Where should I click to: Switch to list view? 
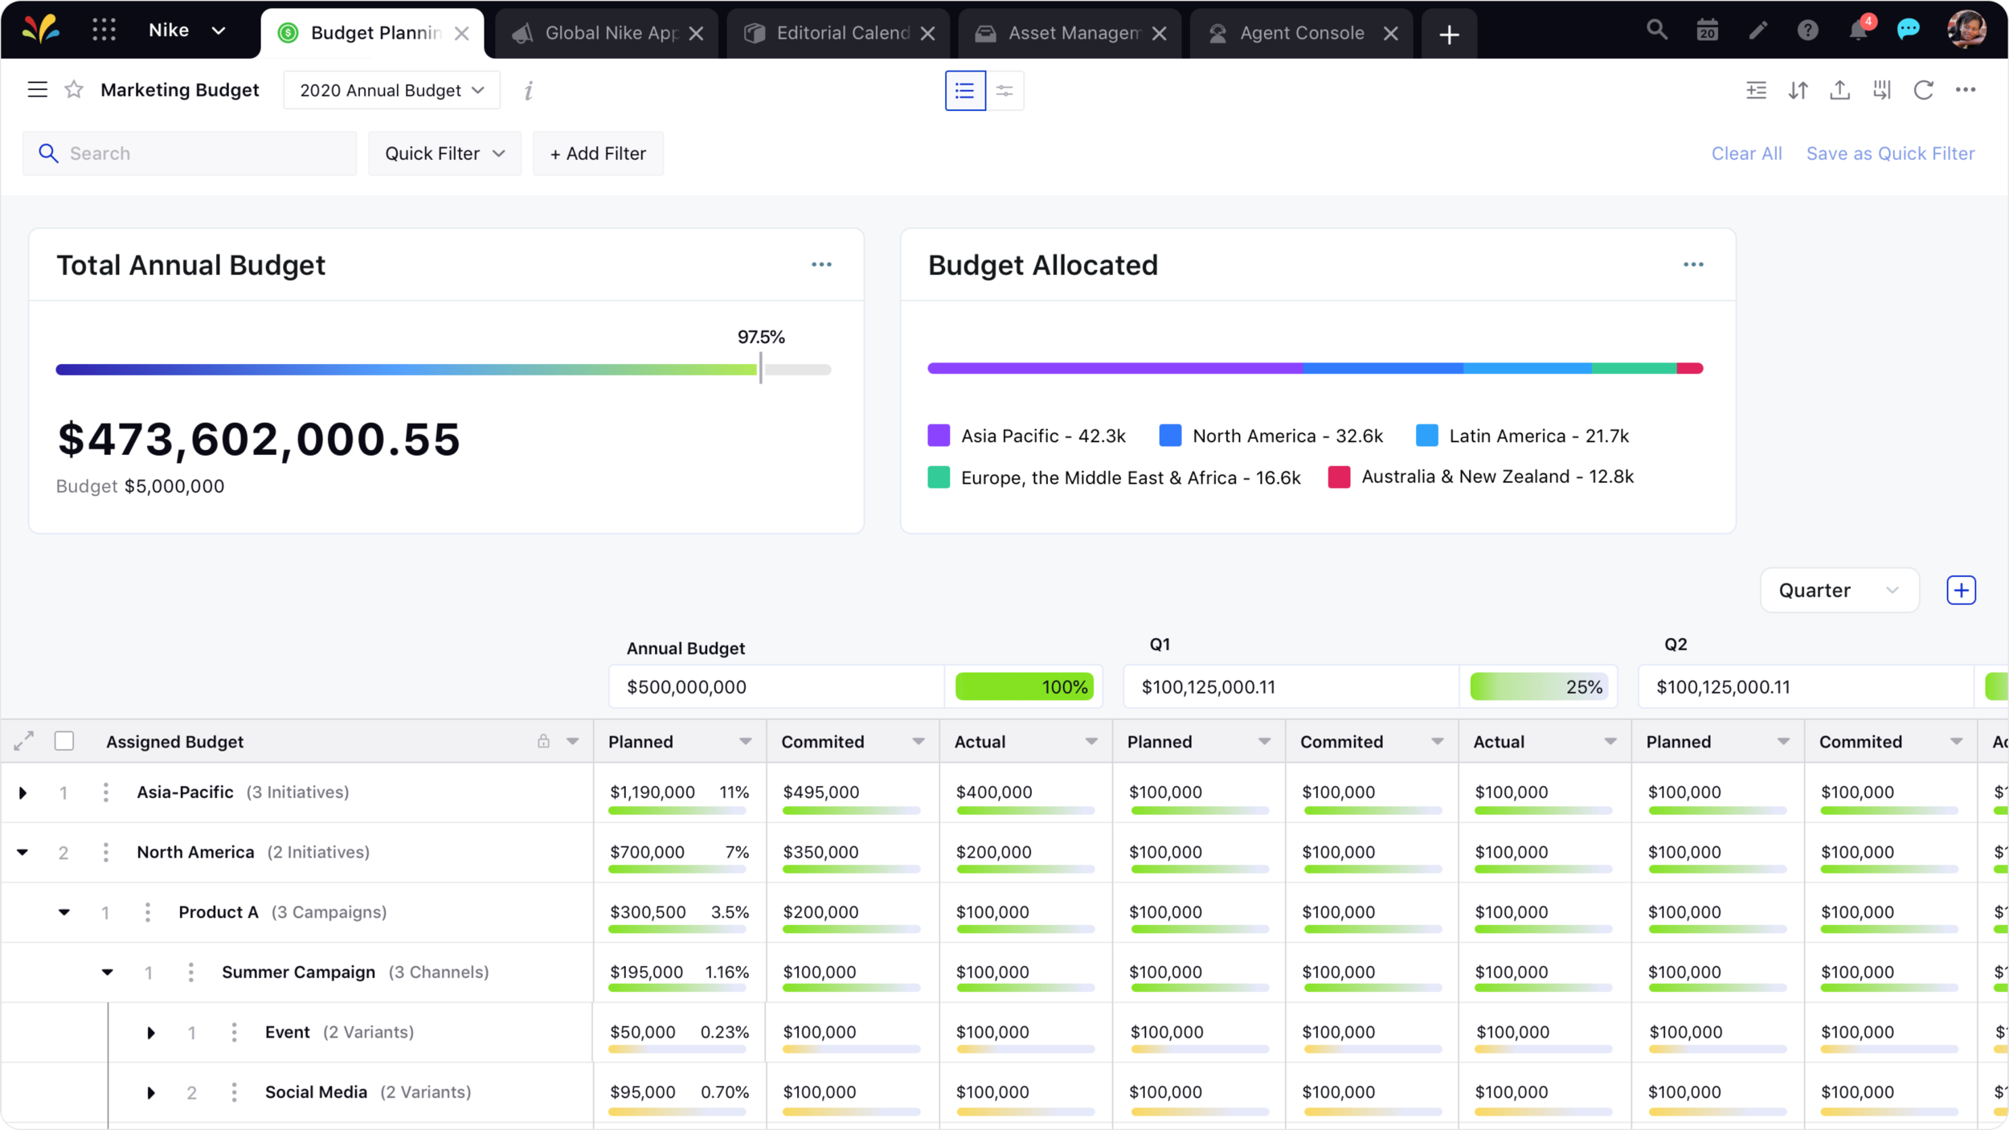click(965, 90)
